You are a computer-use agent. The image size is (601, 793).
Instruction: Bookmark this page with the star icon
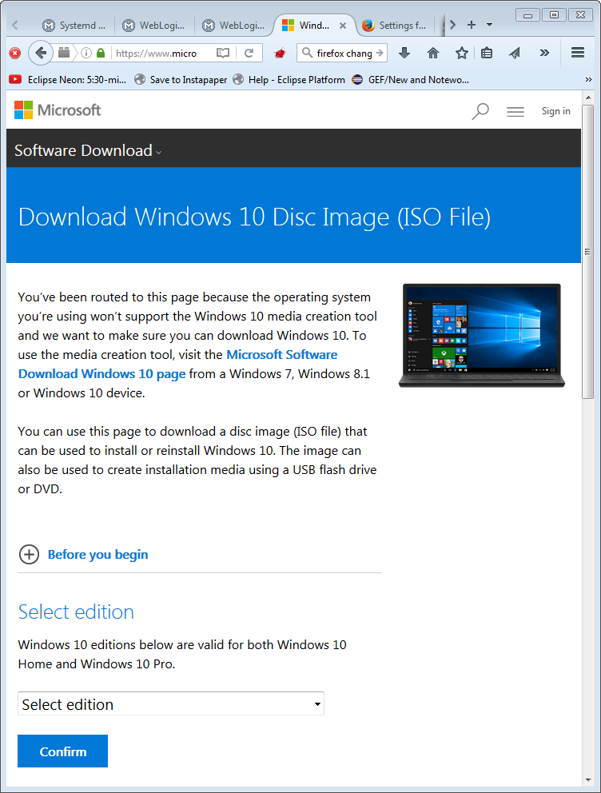click(461, 53)
